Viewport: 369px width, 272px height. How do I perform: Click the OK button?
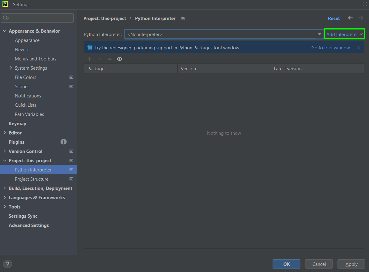coord(286,264)
